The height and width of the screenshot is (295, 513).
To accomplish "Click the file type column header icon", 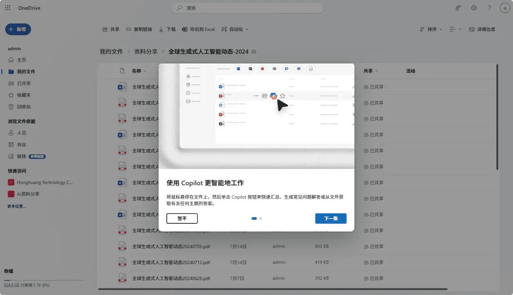I will pyautogui.click(x=122, y=71).
